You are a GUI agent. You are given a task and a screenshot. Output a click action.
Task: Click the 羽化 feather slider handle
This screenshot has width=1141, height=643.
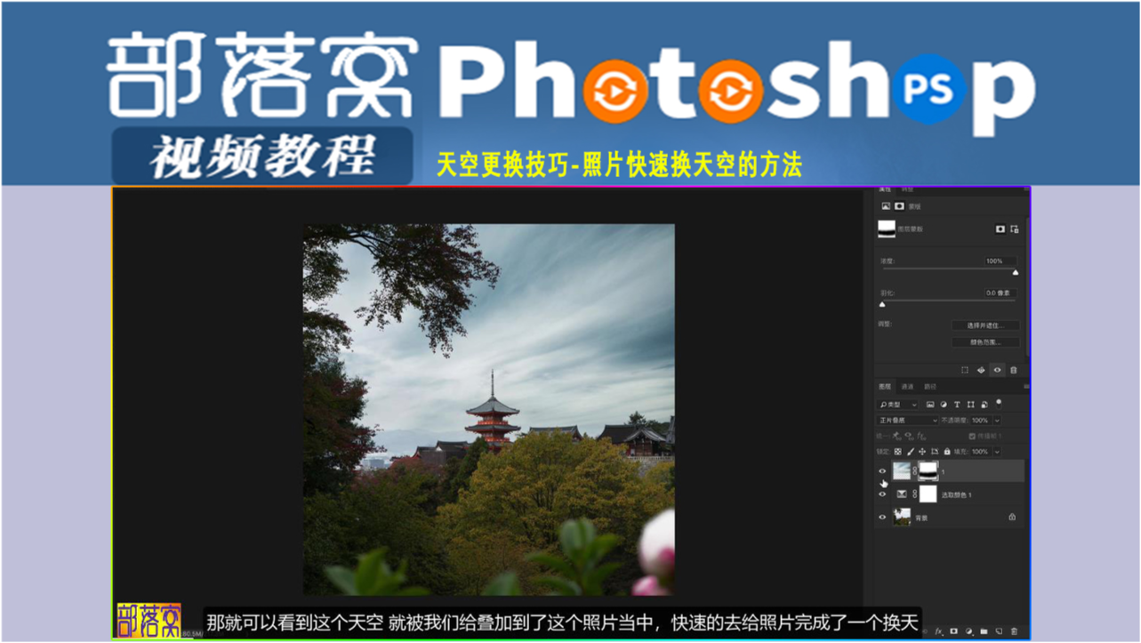click(x=882, y=304)
